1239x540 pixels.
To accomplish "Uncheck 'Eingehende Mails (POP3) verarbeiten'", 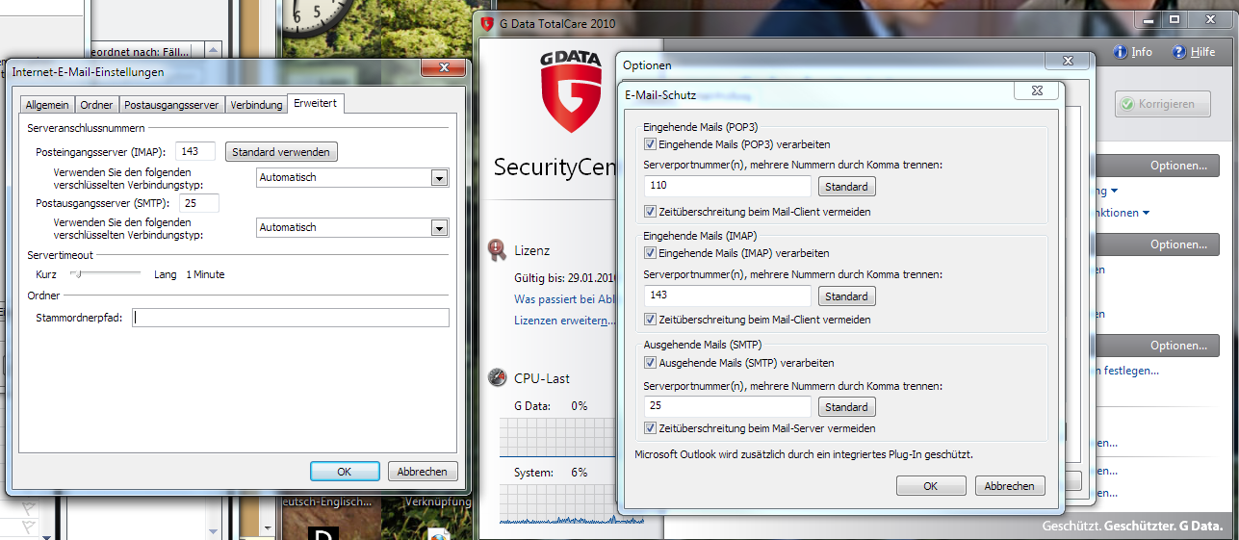I will (651, 144).
